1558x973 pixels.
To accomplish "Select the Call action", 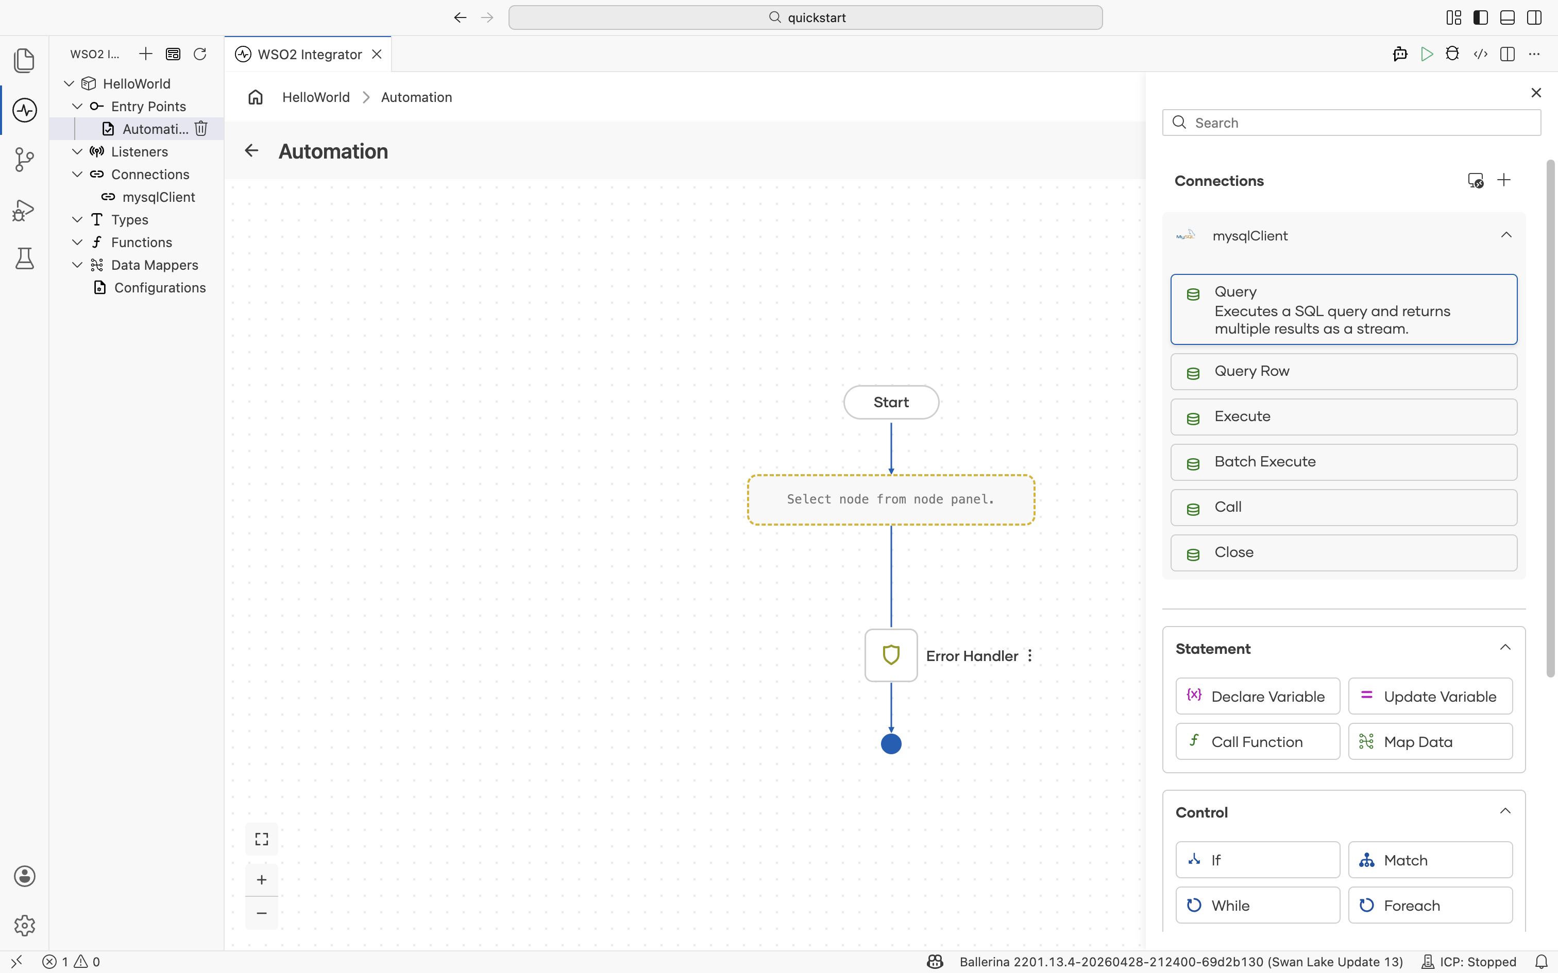I will tap(1344, 507).
